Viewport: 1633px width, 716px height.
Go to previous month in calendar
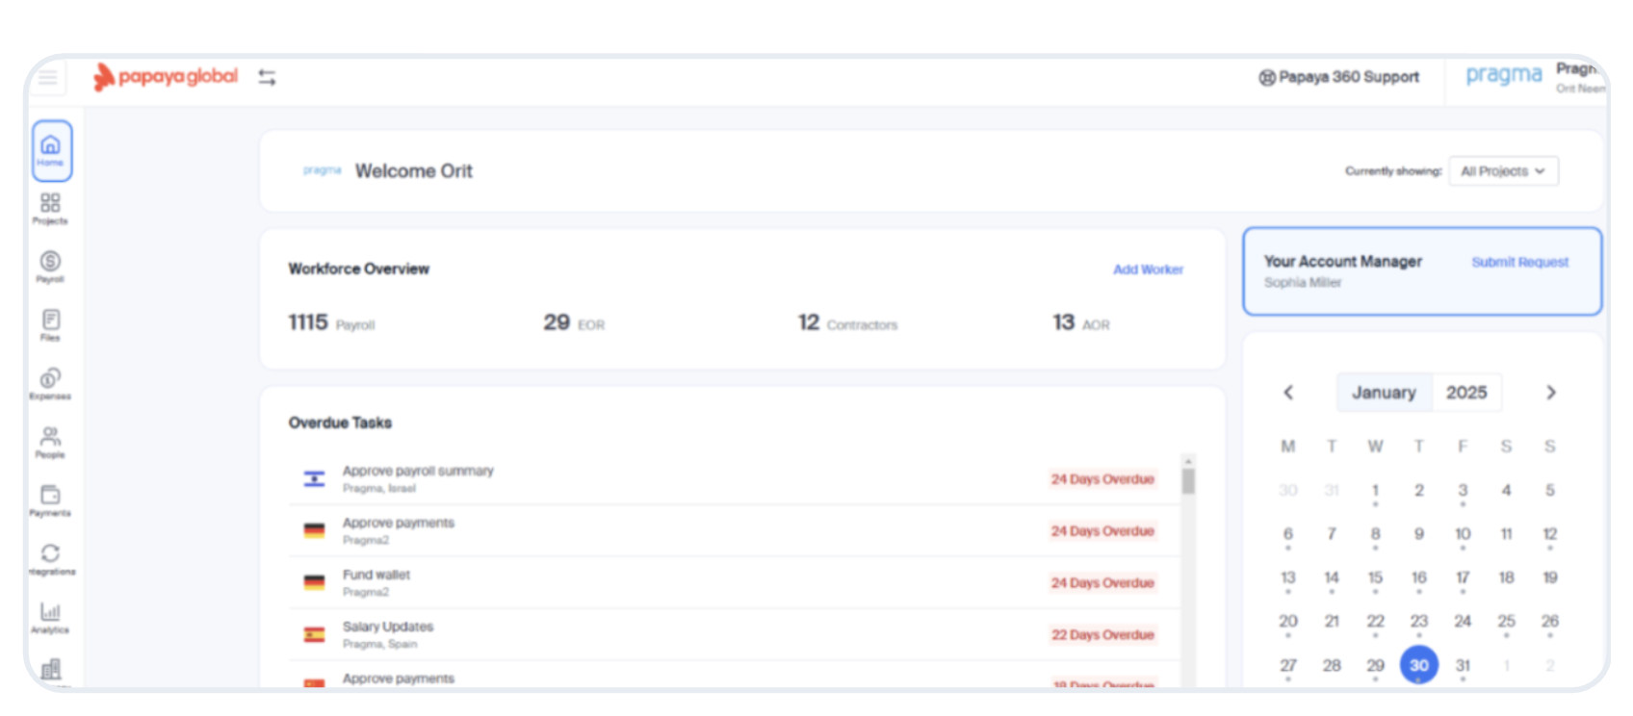click(1288, 393)
